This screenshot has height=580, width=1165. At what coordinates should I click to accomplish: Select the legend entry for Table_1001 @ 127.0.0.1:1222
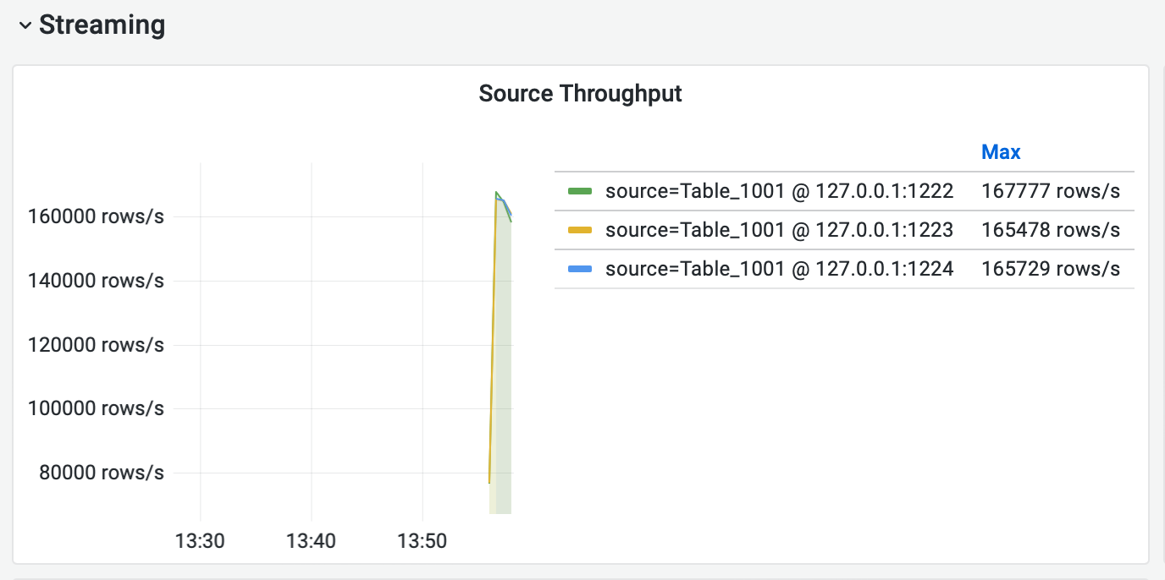tap(779, 191)
